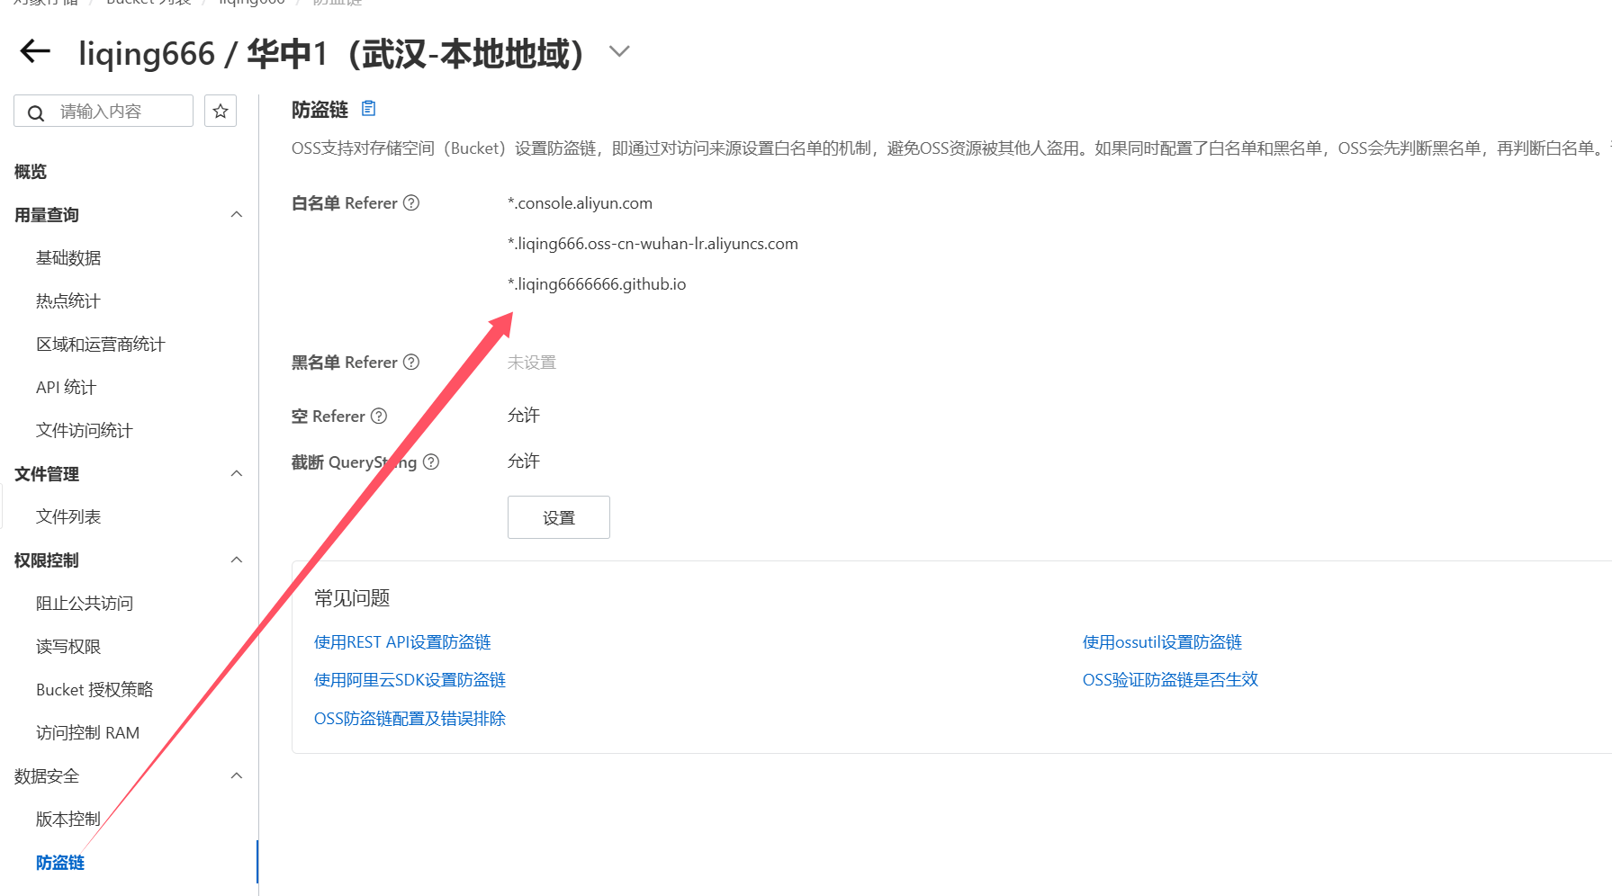Click the favorites star icon
This screenshot has height=896, width=1612.
click(x=221, y=112)
